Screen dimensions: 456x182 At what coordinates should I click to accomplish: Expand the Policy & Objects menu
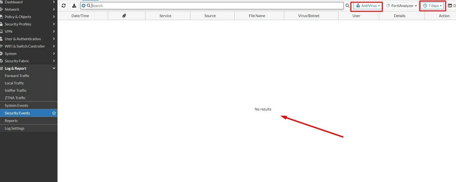click(29, 17)
